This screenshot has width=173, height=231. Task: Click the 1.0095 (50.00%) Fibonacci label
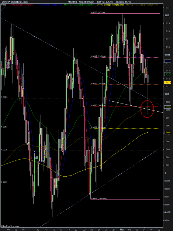(x=98, y=105)
